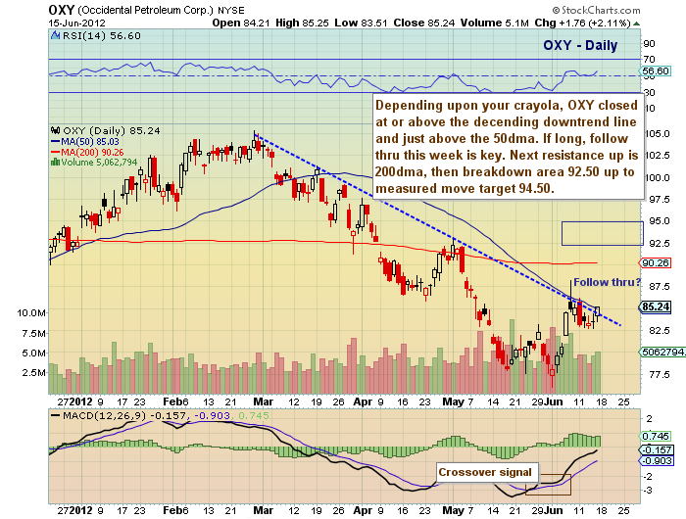Click the 'Follow thru?' annotation
Viewport: 686px width, 519px height.
pos(607,282)
